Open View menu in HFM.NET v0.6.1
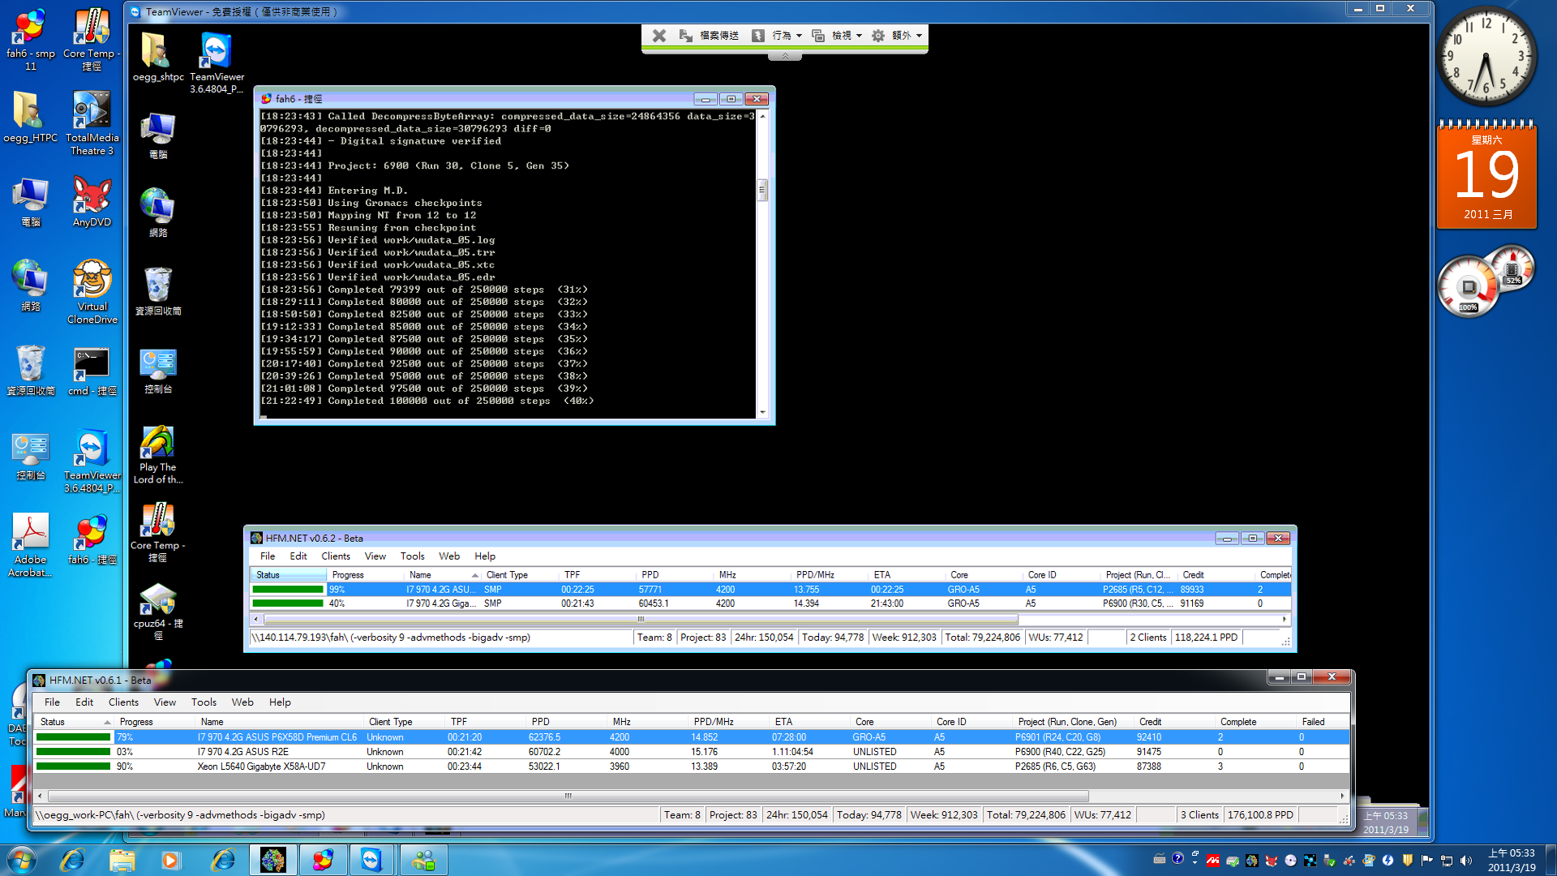The width and height of the screenshot is (1557, 876). pyautogui.click(x=165, y=702)
